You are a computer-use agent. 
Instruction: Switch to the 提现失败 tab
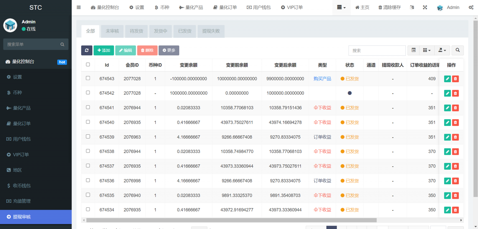point(211,31)
